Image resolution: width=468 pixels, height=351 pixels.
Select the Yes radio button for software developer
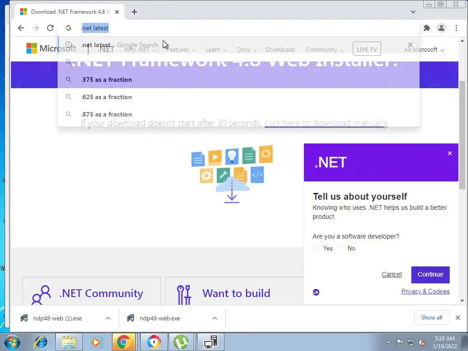(316, 249)
